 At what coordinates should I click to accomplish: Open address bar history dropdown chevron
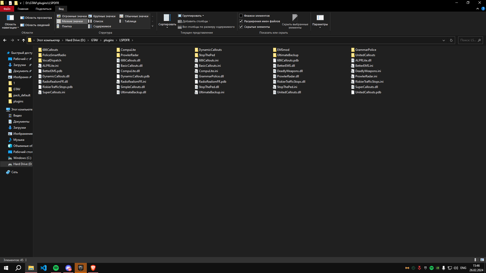pyautogui.click(x=443, y=40)
